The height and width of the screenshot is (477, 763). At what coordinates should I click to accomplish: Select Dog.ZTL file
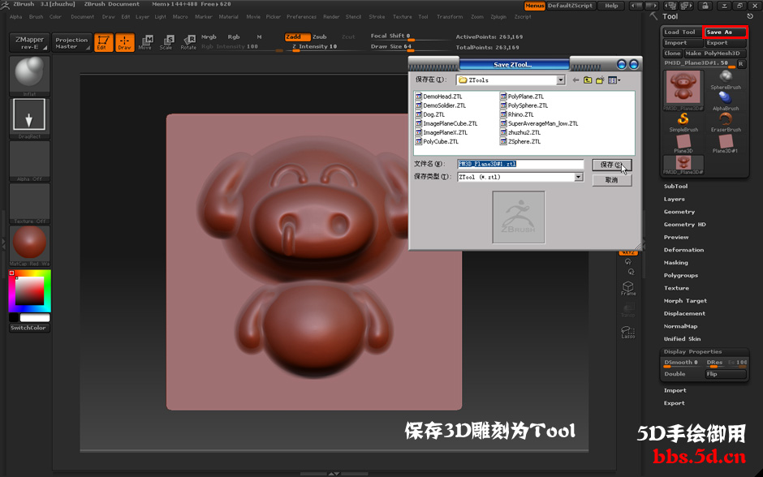430,114
